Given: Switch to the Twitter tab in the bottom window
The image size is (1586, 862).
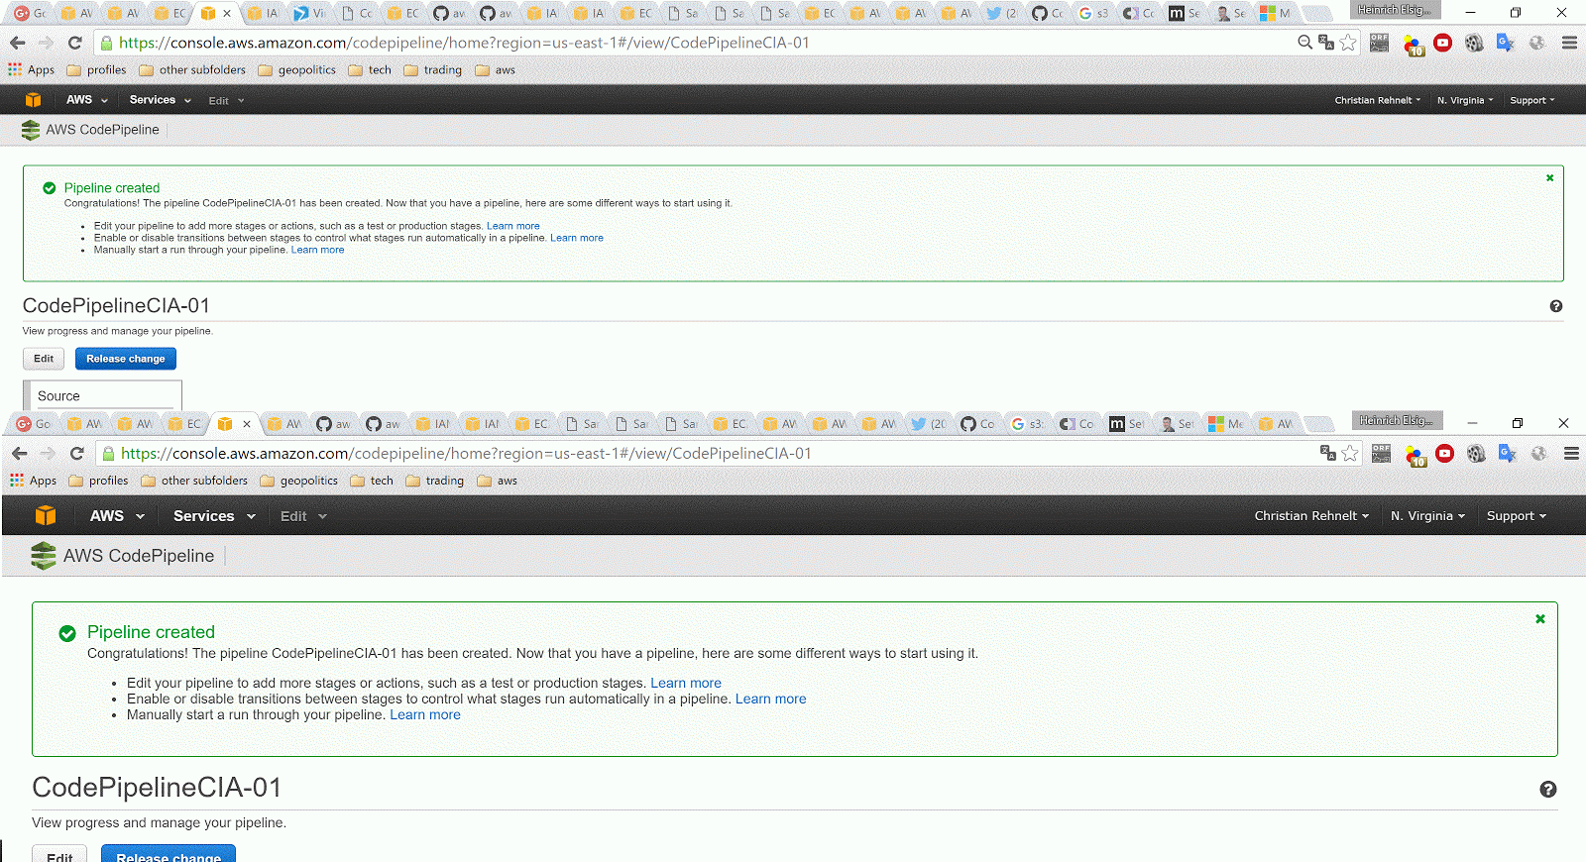Looking at the screenshot, I should coord(927,424).
